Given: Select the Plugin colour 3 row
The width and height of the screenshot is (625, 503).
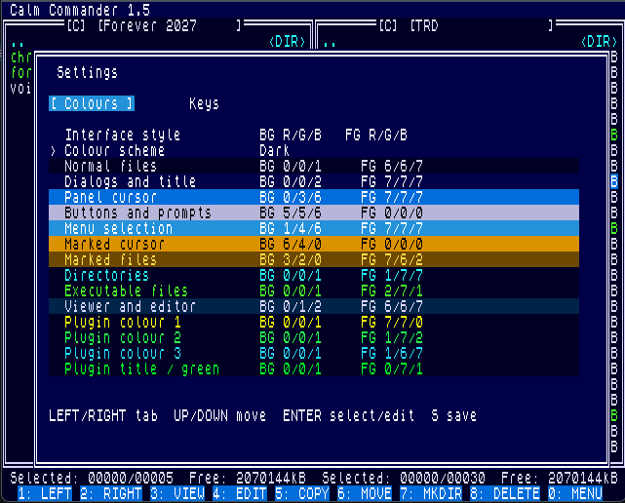Looking at the screenshot, I should (314, 353).
